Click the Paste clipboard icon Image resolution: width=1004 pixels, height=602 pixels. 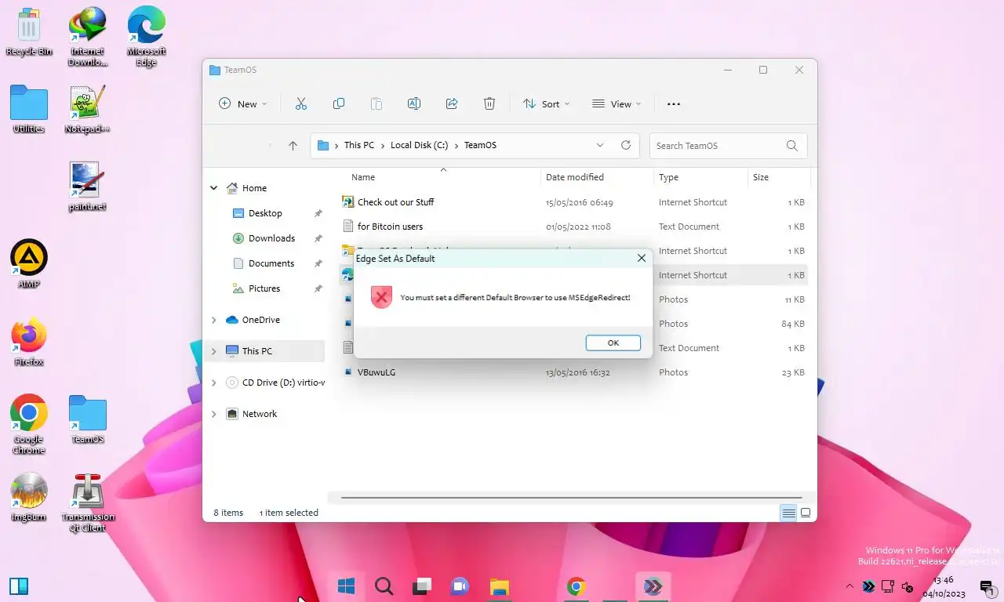376,103
